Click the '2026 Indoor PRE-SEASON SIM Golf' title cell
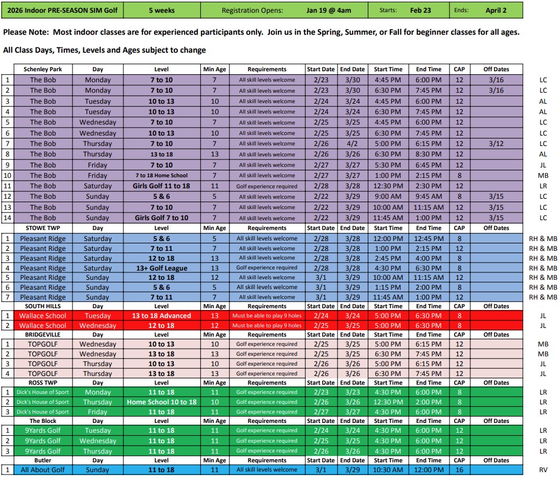The width and height of the screenshot is (560, 478). (62, 10)
